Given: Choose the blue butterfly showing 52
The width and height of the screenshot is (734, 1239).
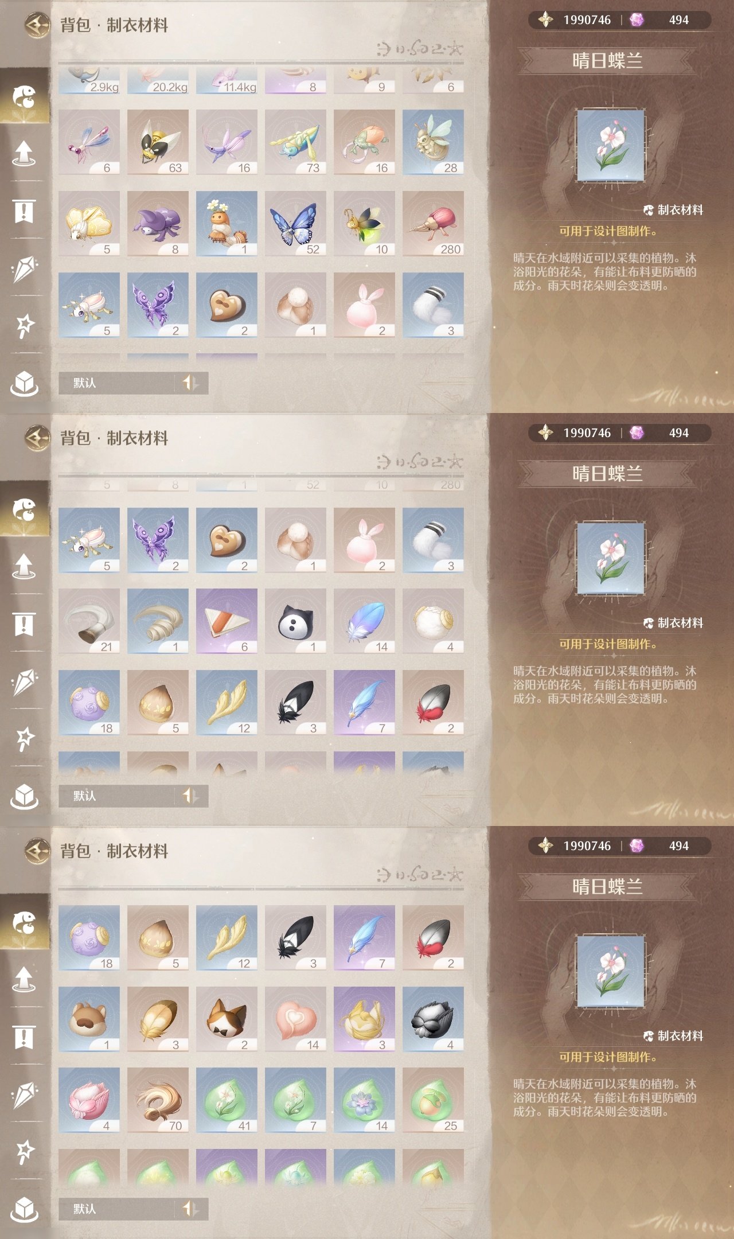Looking at the screenshot, I should coord(295,224).
